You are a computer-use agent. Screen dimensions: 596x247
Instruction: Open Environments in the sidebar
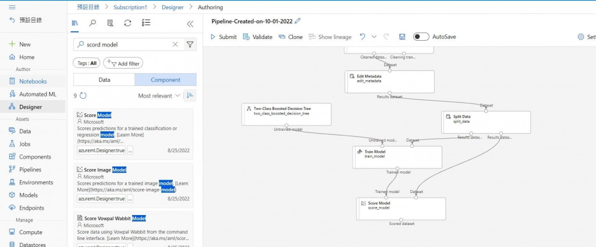(33, 182)
